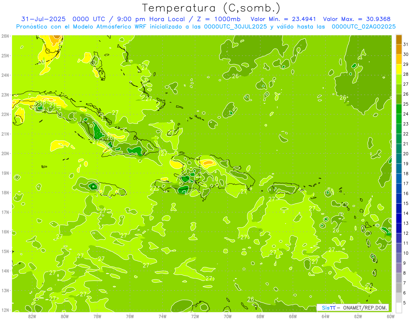Click the '23N' latitude axis label
Screen dimensions: 415x321
[x=5, y=95]
